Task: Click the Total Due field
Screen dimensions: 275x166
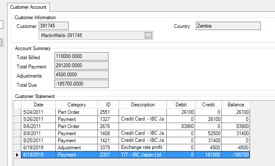Action: click(x=82, y=84)
